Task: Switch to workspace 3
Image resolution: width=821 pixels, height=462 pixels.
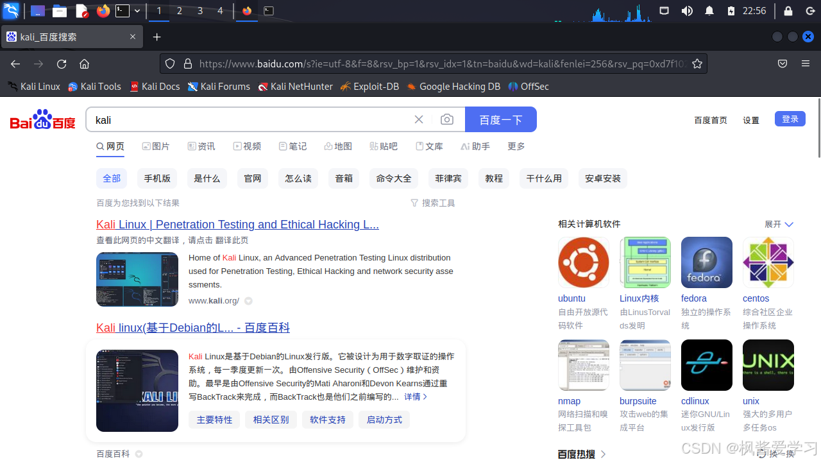Action: click(x=200, y=11)
